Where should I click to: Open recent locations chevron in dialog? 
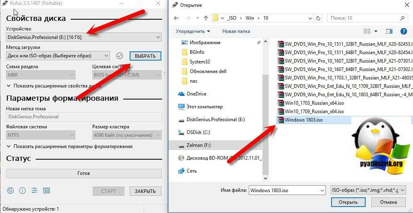[198, 18]
